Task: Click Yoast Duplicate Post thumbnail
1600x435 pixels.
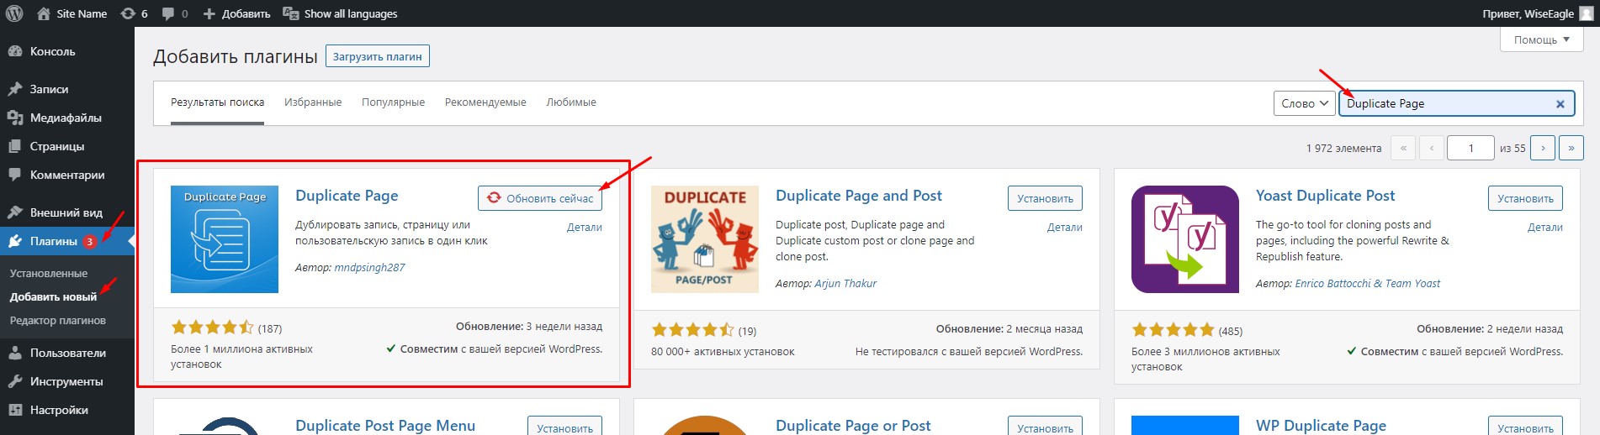Action: coord(1185,239)
